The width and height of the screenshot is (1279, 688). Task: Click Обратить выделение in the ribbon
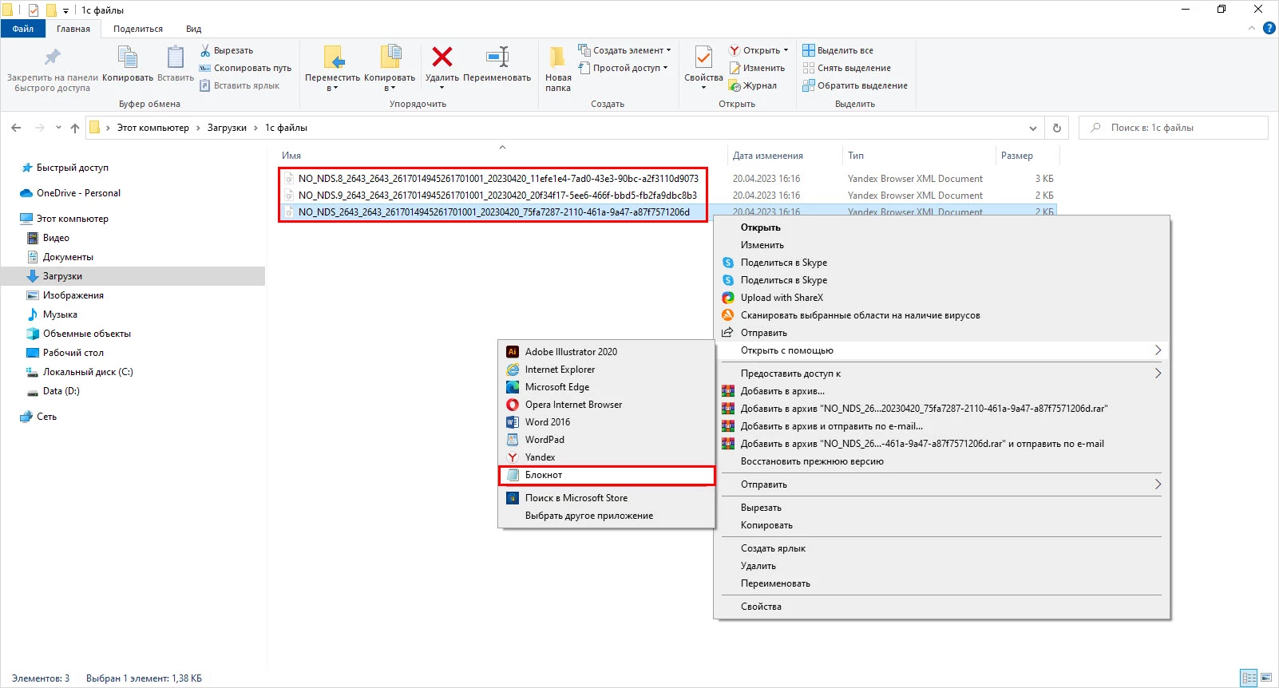[855, 85]
